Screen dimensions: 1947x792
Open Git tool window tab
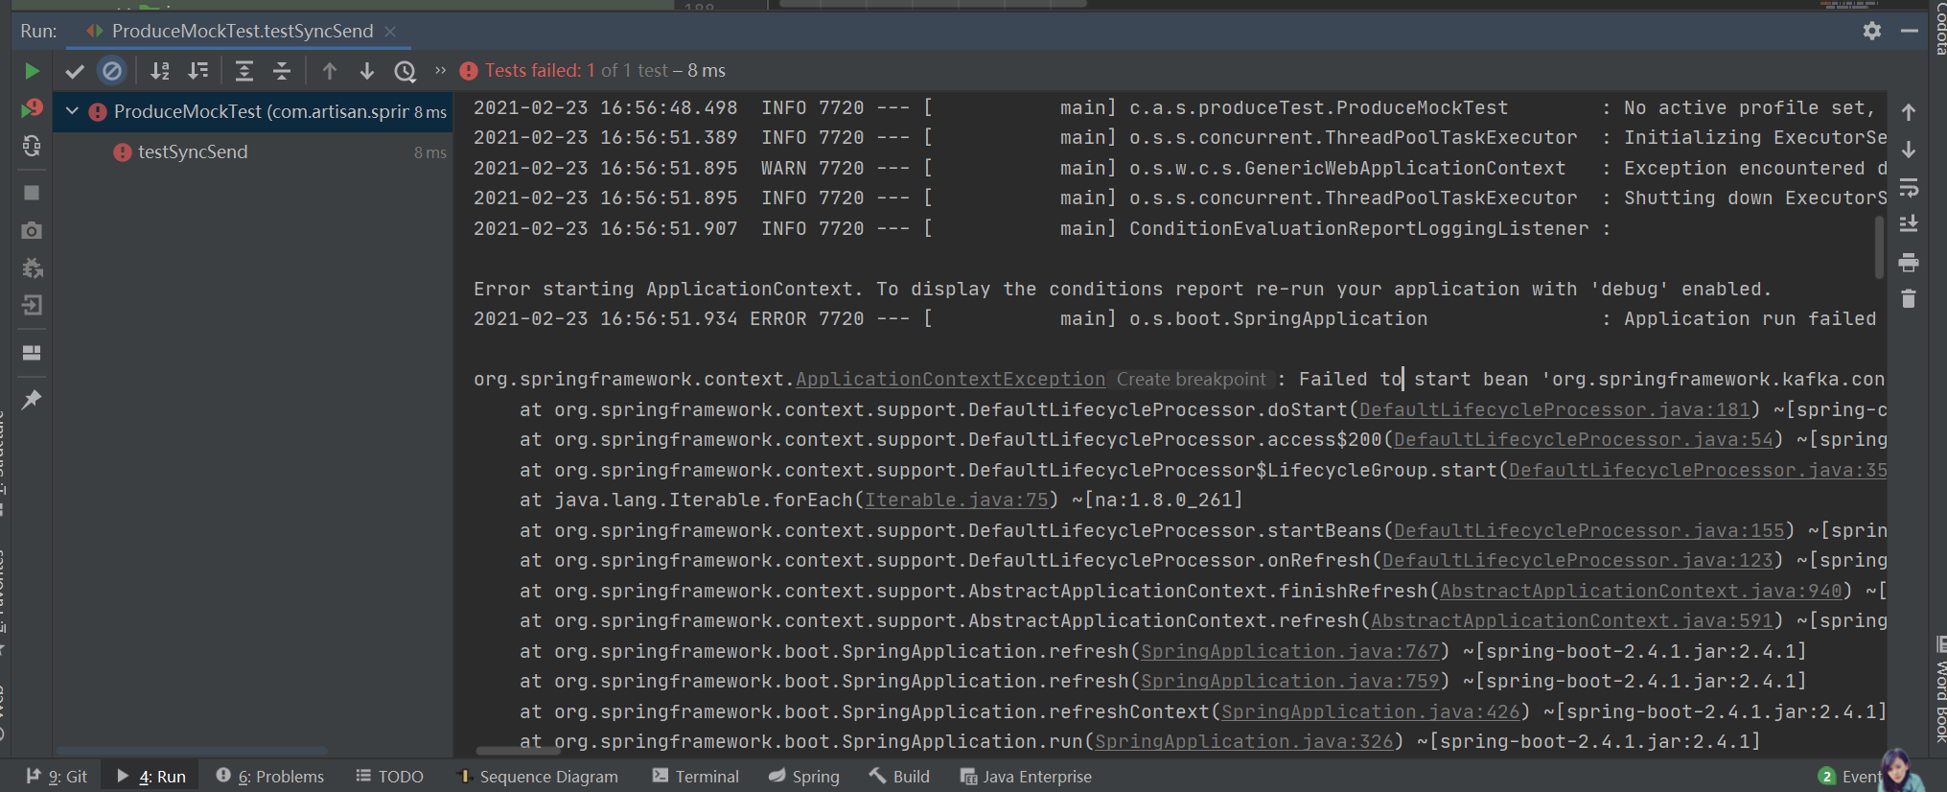[57, 776]
